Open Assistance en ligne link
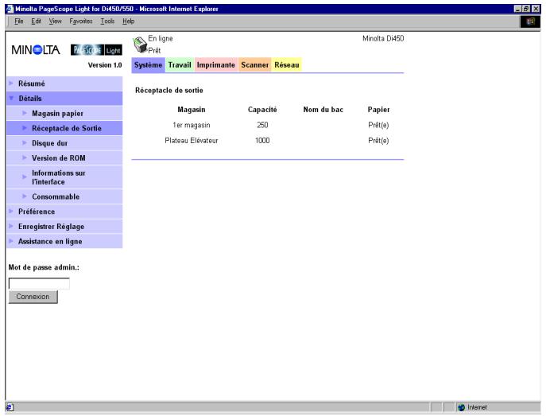546x416 pixels. [50, 242]
